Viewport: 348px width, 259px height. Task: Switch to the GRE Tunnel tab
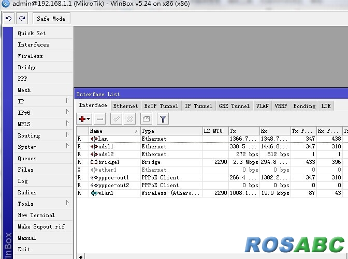[234, 106]
